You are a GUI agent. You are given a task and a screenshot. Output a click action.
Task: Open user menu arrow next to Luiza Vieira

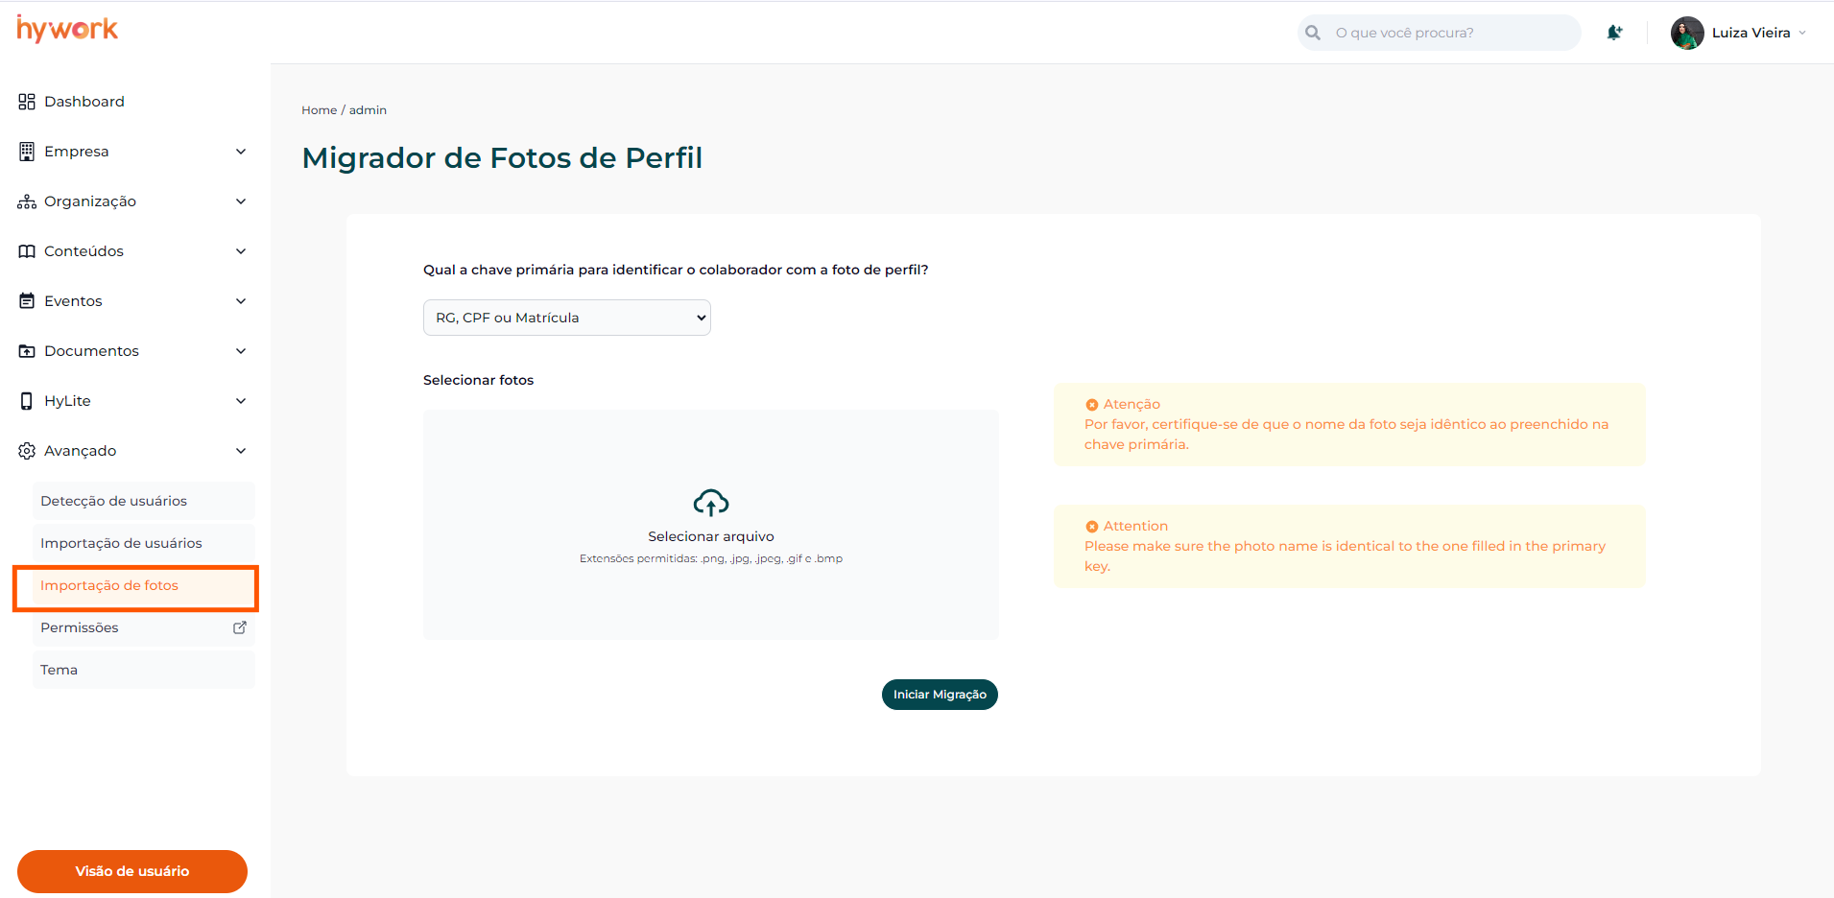coord(1802,33)
